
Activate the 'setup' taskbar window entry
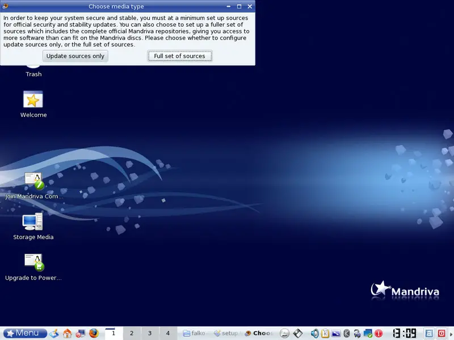(x=226, y=333)
